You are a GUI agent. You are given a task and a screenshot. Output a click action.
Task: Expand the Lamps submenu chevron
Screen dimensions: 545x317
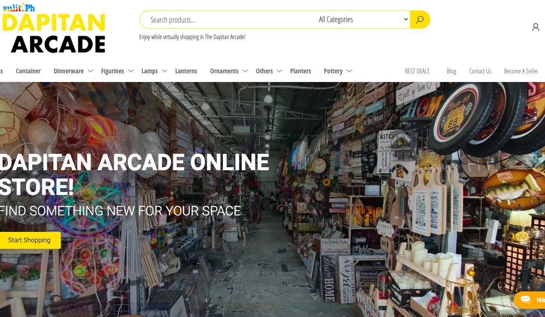coord(165,71)
